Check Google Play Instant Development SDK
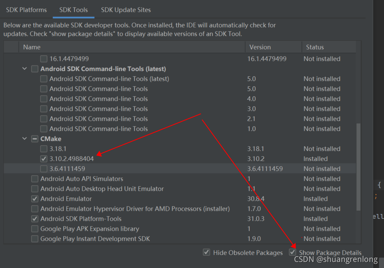The image size is (384, 268). click(x=35, y=239)
